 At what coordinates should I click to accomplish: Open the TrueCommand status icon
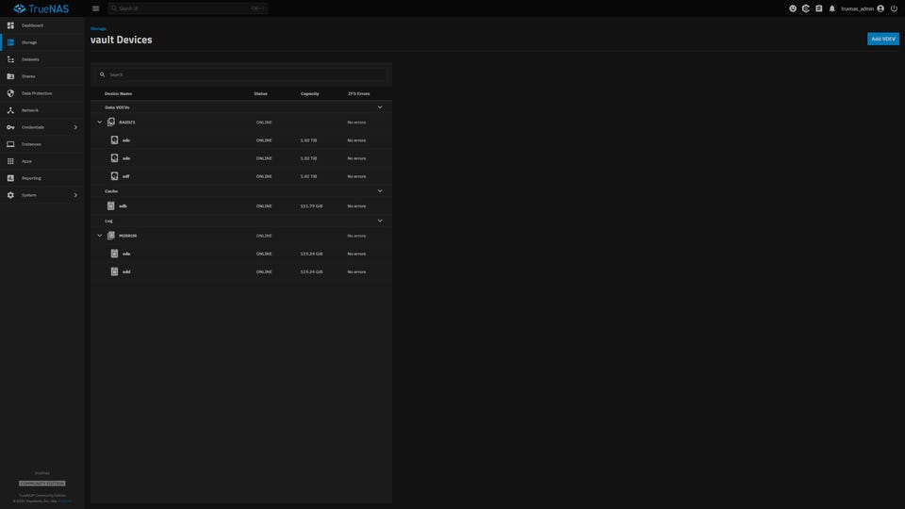[806, 8]
